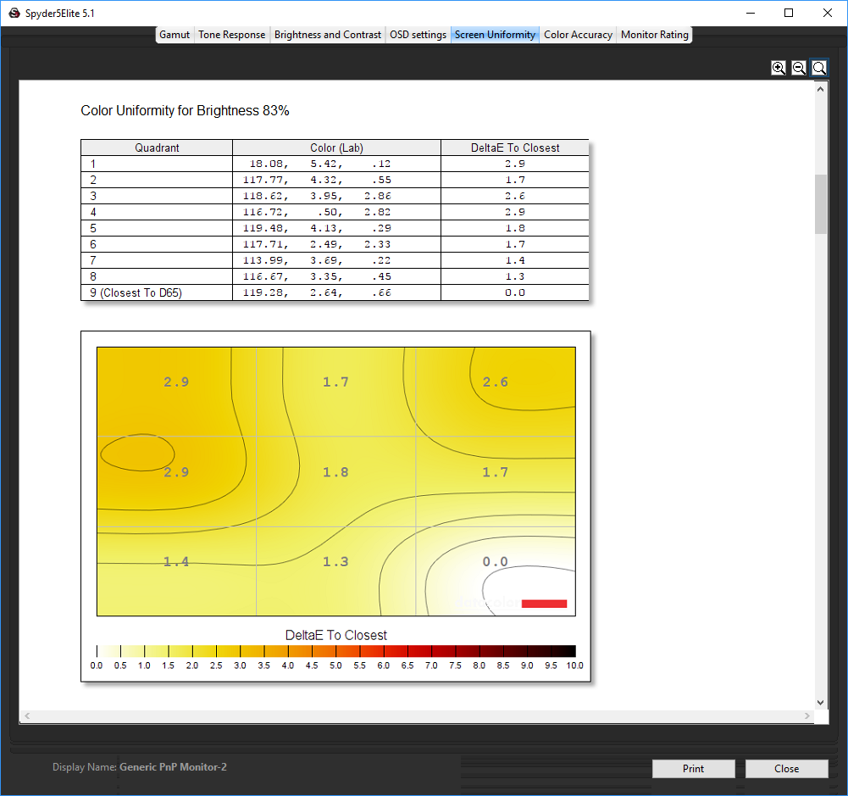Click the Color (Lab) column header

click(x=336, y=148)
